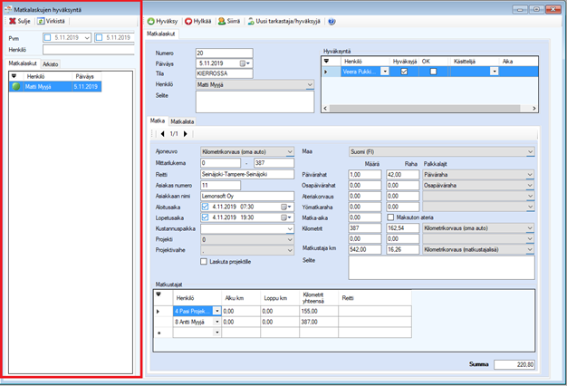This screenshot has height=386, width=567.
Task: Open Lopetusaika calendar picker icon
Action: 286,217
